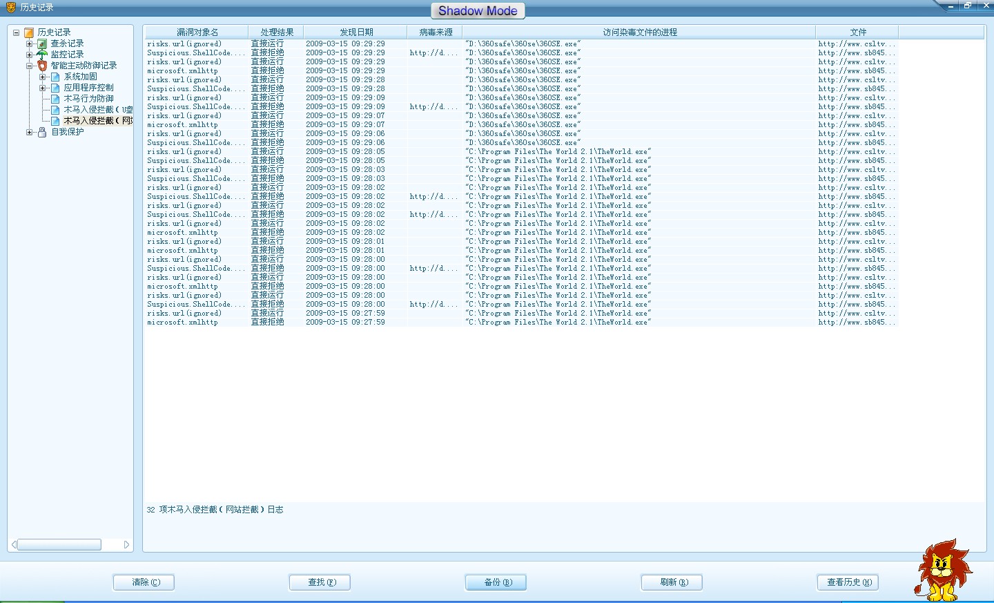Back up logs with 备份(B) button
This screenshot has height=603, width=994.
coord(496,582)
